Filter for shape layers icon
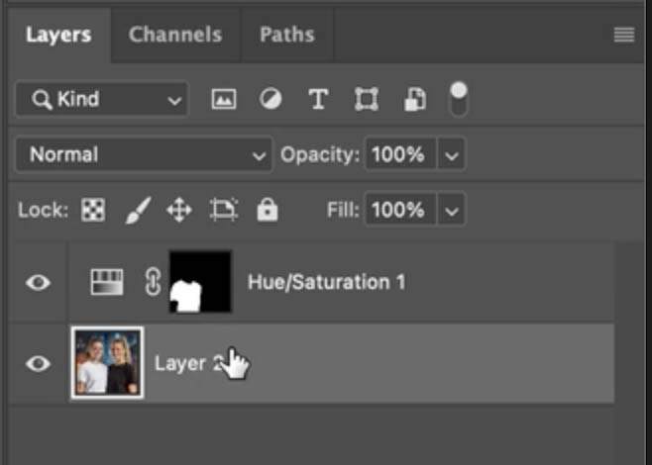Image resolution: width=652 pixels, height=465 pixels. 367,99
